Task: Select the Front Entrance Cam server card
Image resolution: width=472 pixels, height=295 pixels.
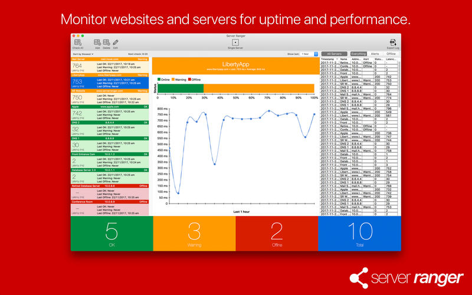Action: 110,160
